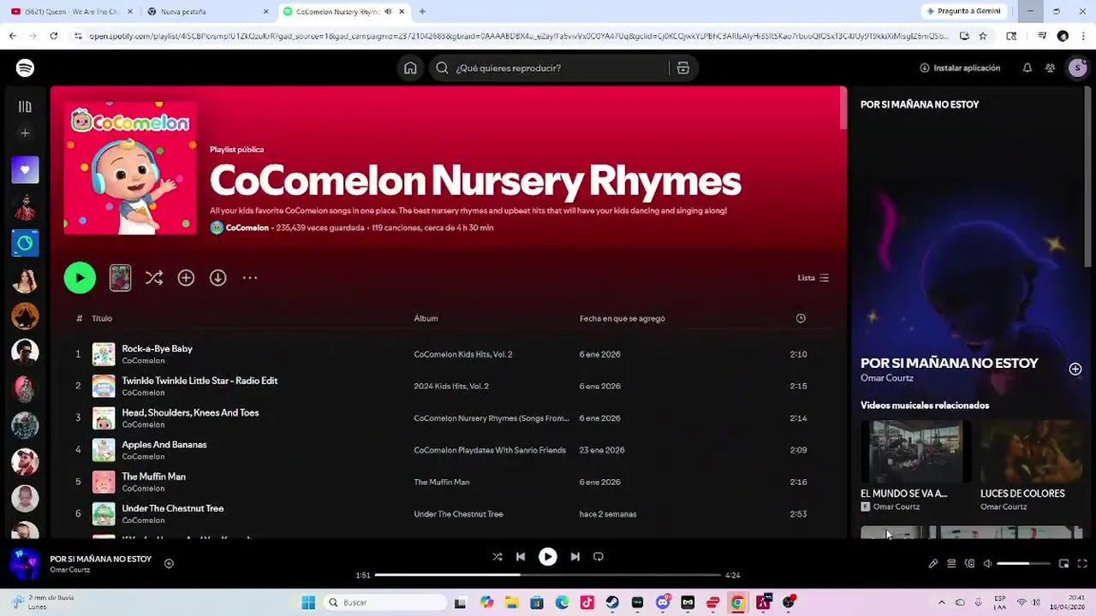The image size is (1096, 616).
Task: Open the miniplayer icon
Action: (1063, 563)
